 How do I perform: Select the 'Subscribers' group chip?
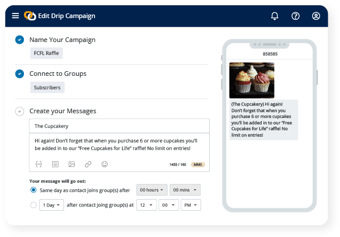pos(47,88)
